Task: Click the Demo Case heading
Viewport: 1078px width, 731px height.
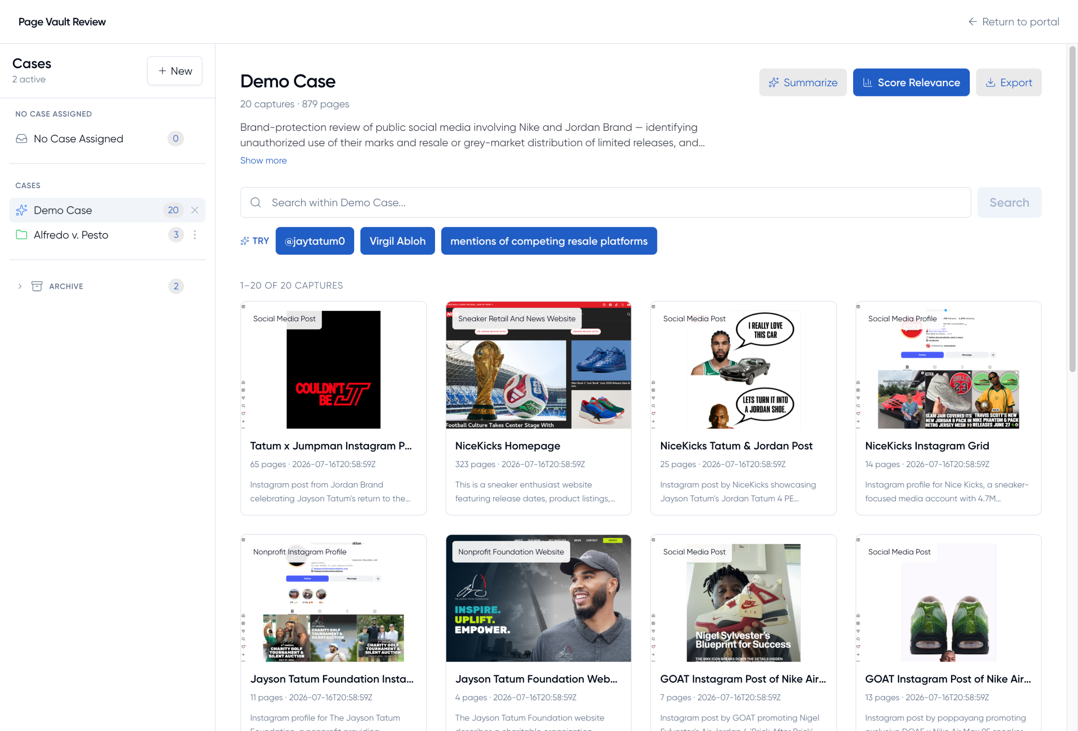Action: coord(288,82)
